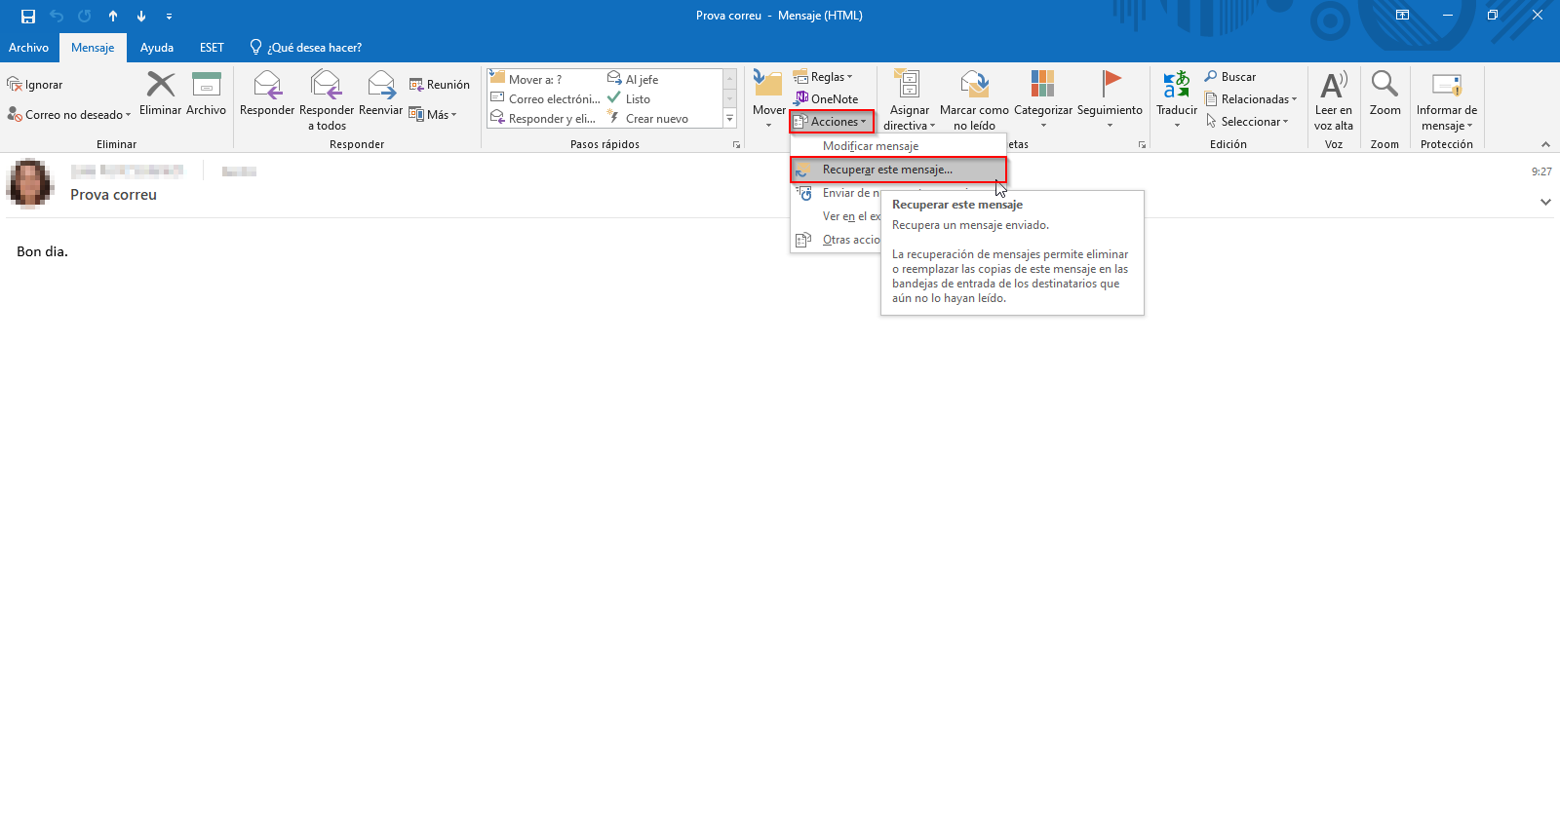Viewport: 1560px width, 836px height.
Task: Click the Seguimiento flag icon
Action: coord(1110,86)
